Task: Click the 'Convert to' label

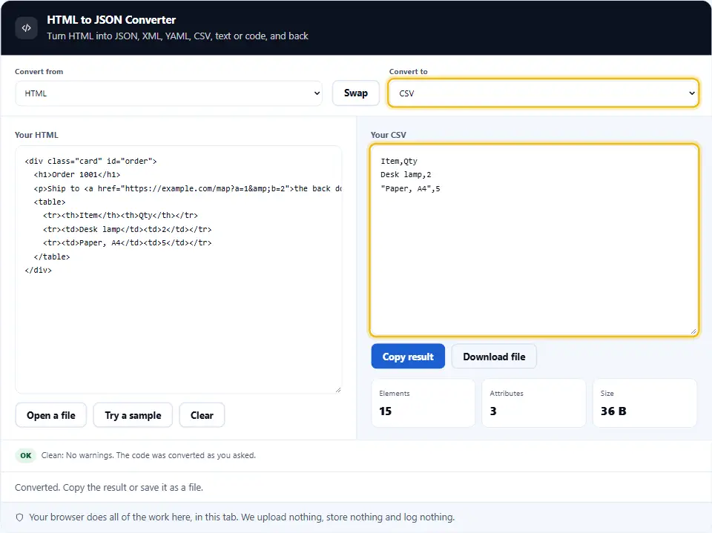Action: 408,71
